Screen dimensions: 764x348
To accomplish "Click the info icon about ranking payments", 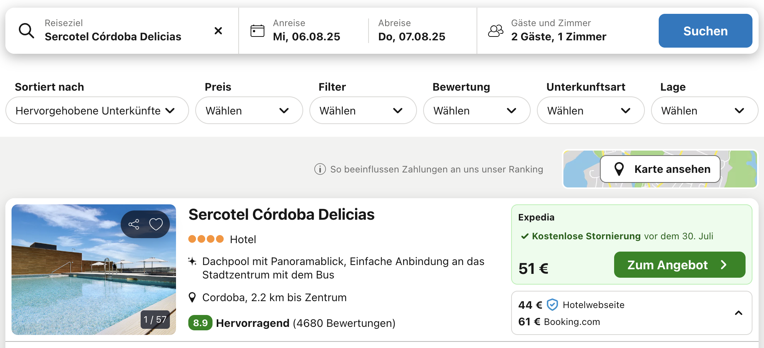I will (320, 169).
